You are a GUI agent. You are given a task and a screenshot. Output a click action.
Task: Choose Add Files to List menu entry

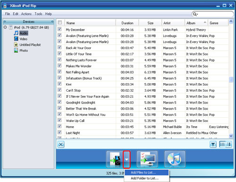147,173
